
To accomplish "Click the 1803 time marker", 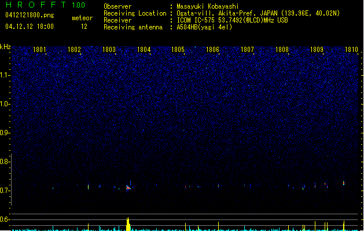I will coord(109,50).
